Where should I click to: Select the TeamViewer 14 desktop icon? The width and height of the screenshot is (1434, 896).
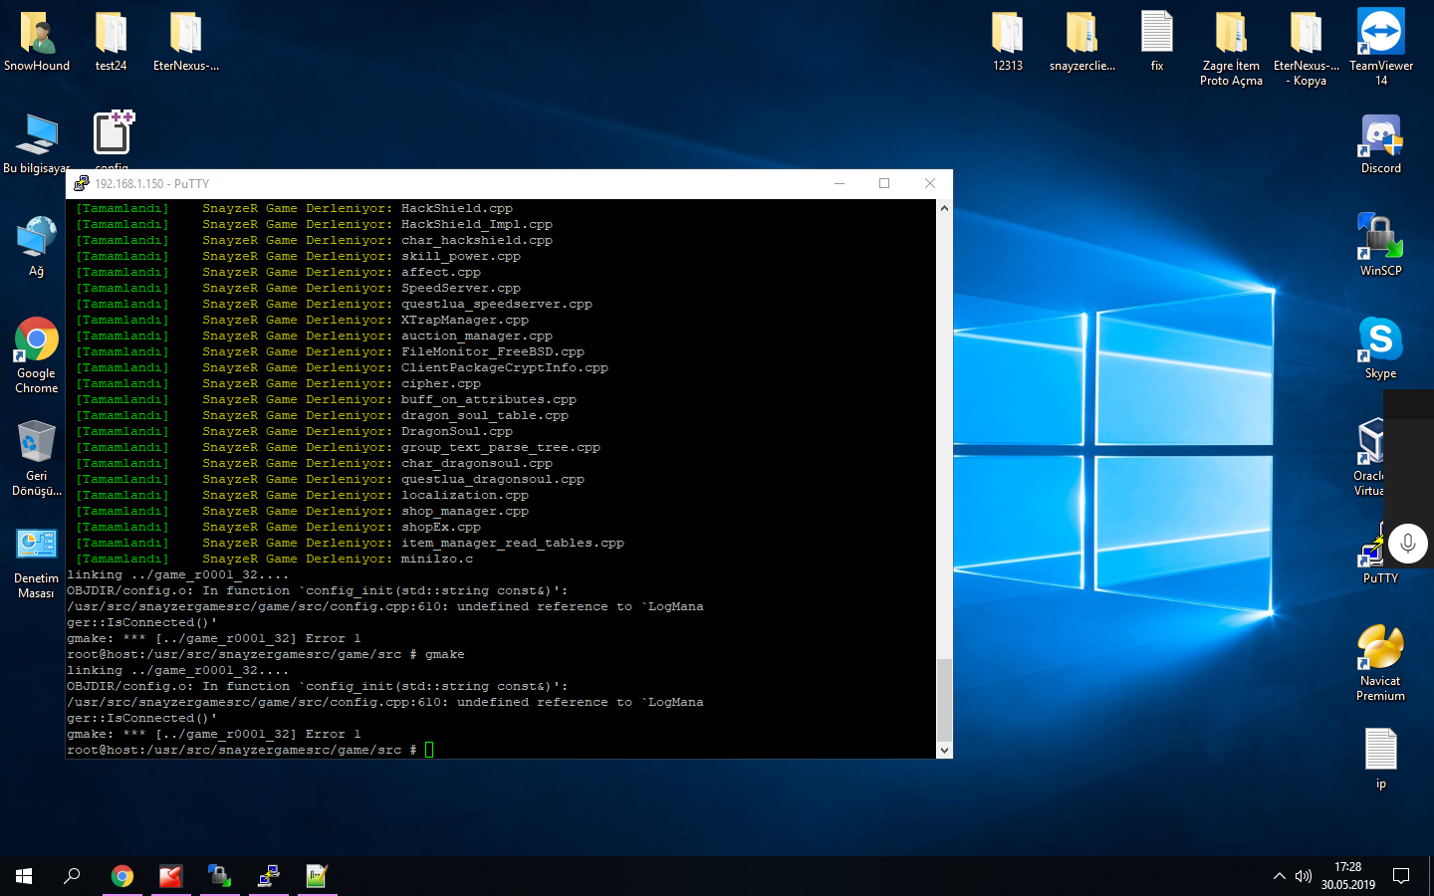point(1380,47)
